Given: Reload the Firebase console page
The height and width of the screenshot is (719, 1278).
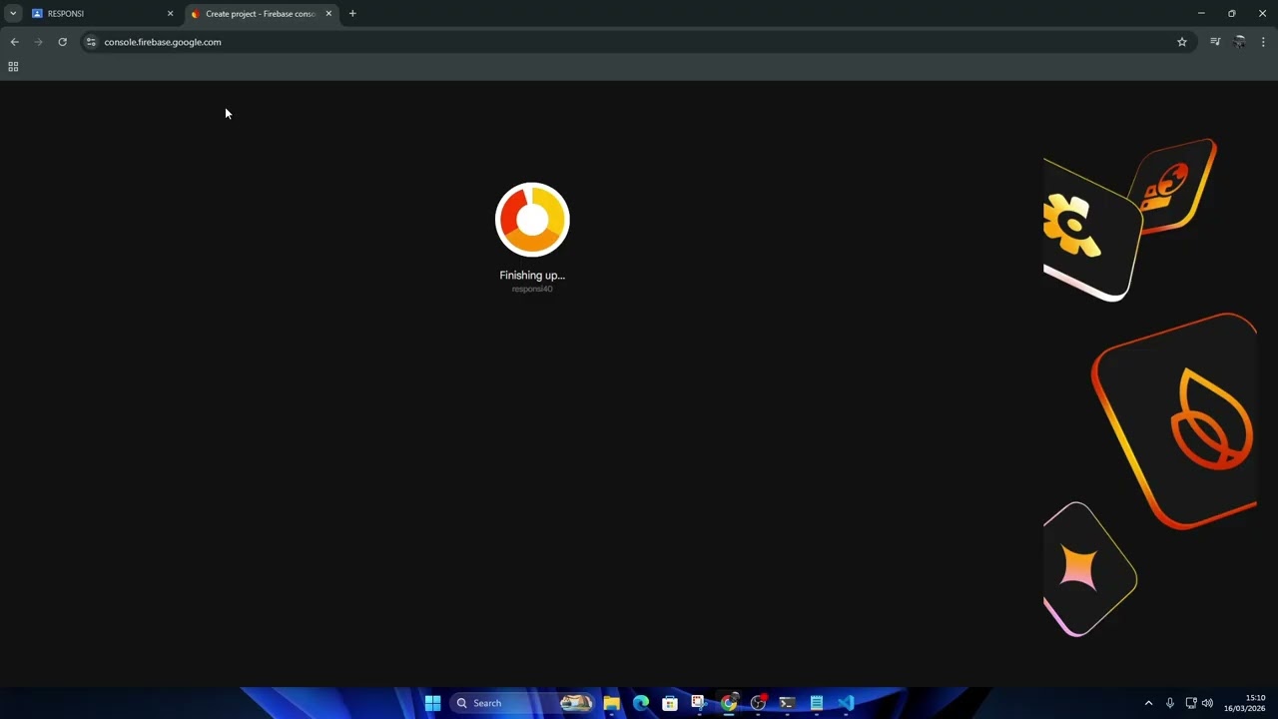Looking at the screenshot, I should point(62,42).
